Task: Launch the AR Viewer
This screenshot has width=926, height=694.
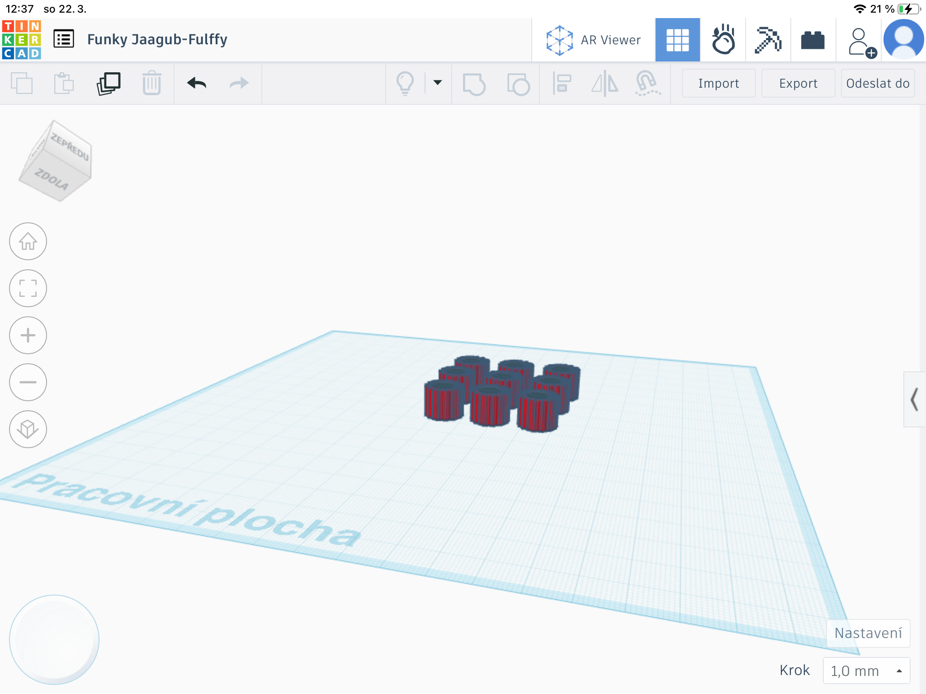Action: coord(593,40)
